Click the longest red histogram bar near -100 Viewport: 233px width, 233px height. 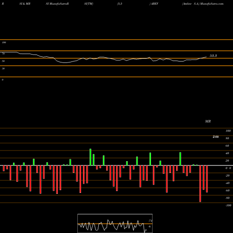point(200,184)
